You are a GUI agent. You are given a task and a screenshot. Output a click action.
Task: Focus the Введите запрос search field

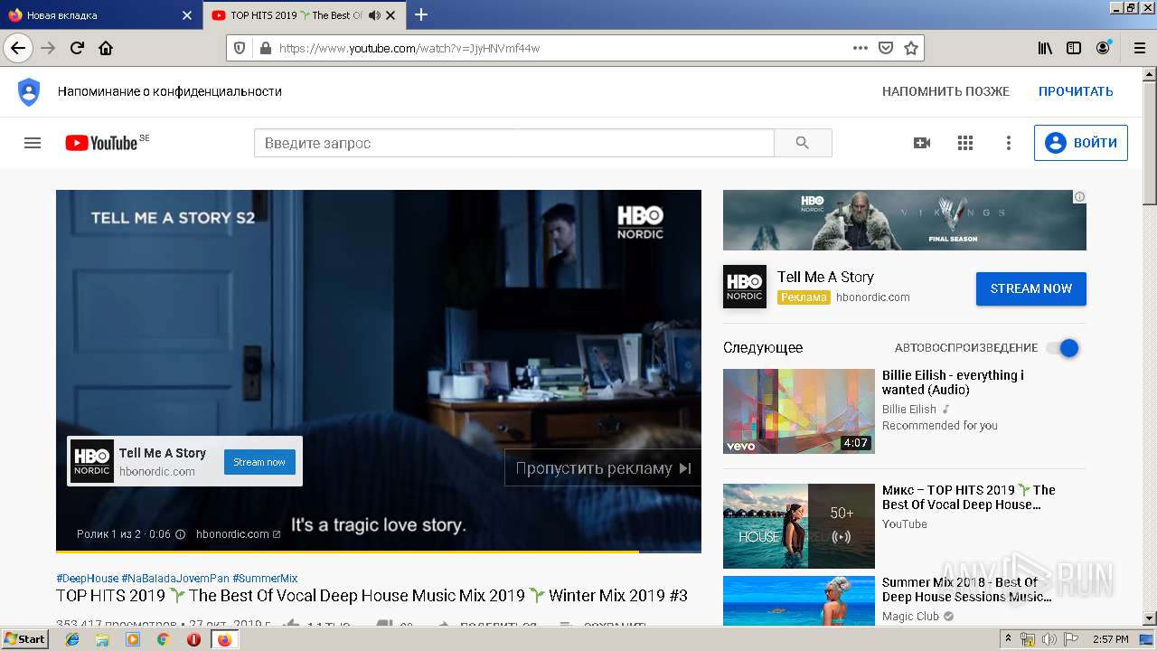click(x=513, y=143)
